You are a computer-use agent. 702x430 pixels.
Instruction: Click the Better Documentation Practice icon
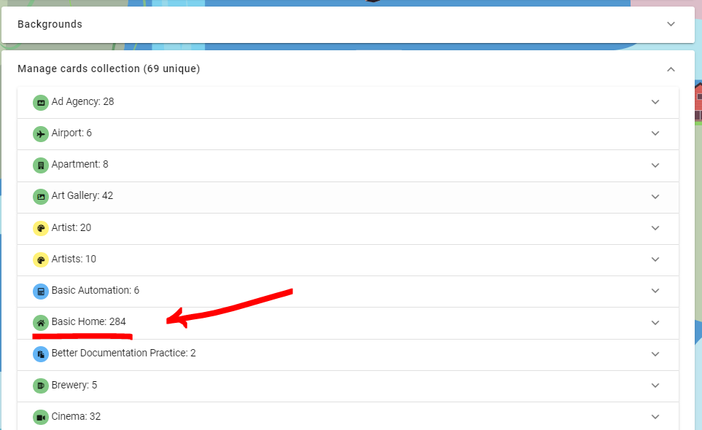[41, 354]
